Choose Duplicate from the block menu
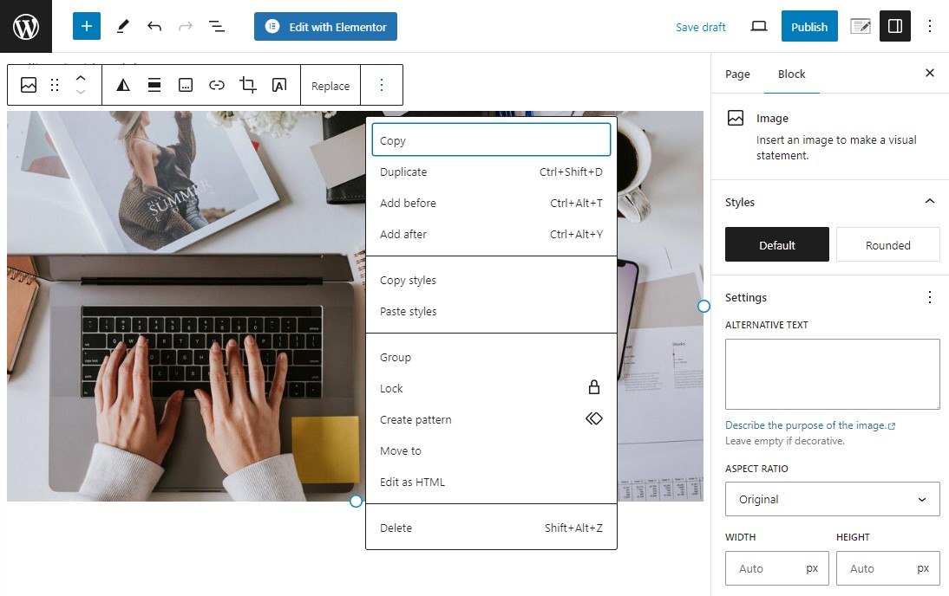The width and height of the screenshot is (949, 596). click(492, 172)
